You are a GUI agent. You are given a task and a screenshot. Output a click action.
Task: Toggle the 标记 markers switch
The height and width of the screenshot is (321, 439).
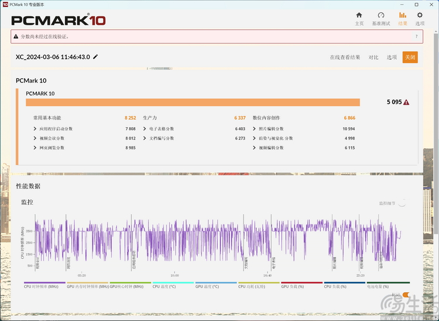pyautogui.click(x=406, y=295)
